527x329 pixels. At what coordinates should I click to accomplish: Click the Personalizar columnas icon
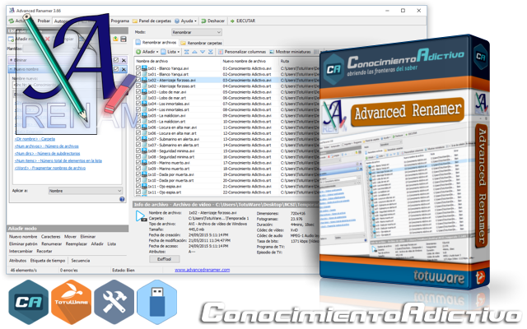(221, 52)
